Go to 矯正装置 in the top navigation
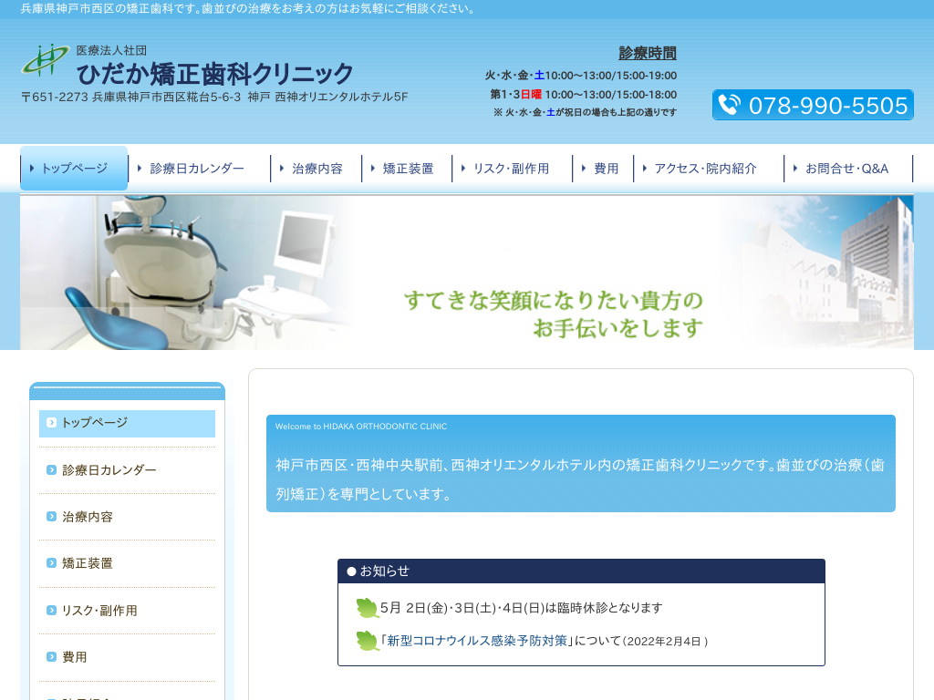934x700 pixels. coord(408,169)
